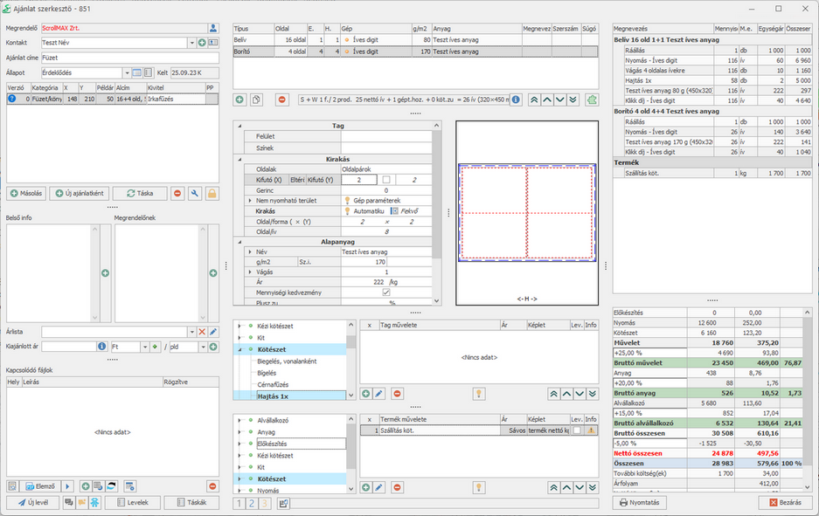Clear Árlista with the red X icon
This screenshot has height=516, width=819.
pos(202,332)
